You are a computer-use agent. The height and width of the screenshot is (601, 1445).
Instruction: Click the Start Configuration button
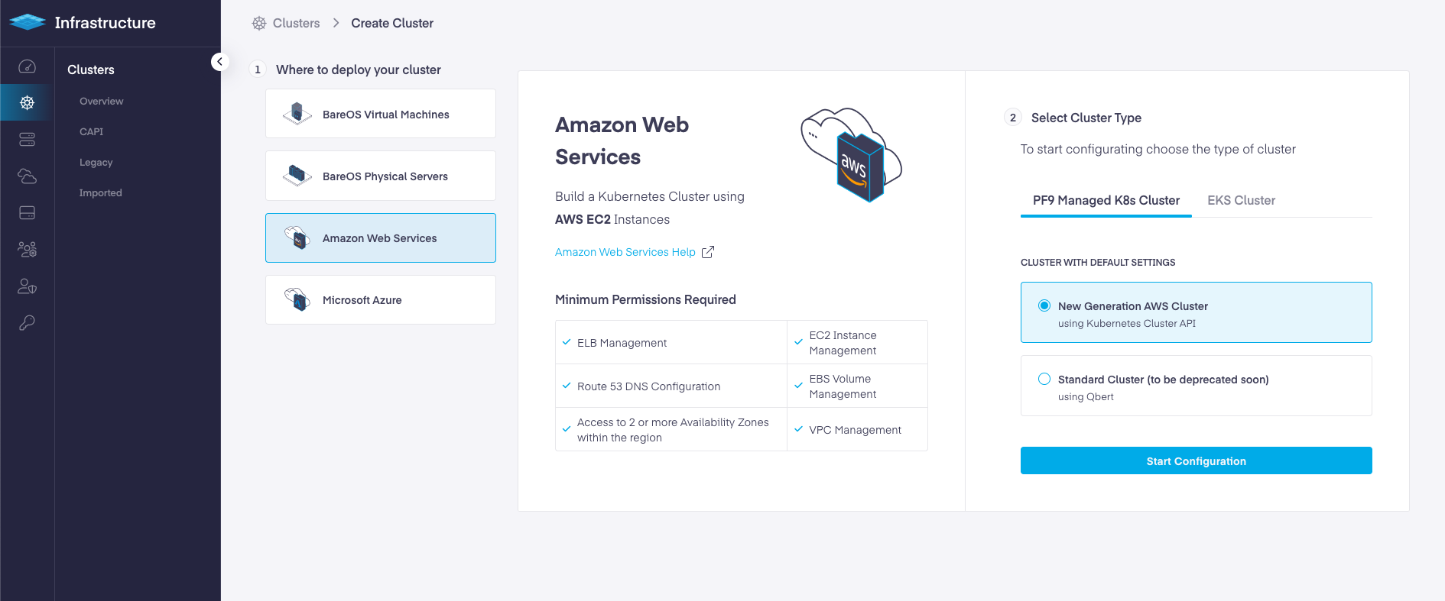[x=1196, y=460]
